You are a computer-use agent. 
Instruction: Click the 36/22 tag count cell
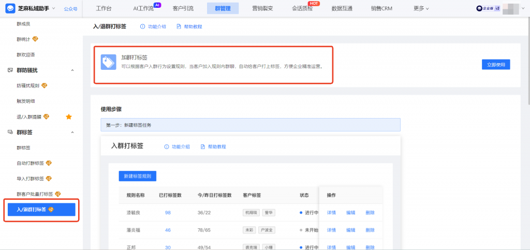pos(204,213)
